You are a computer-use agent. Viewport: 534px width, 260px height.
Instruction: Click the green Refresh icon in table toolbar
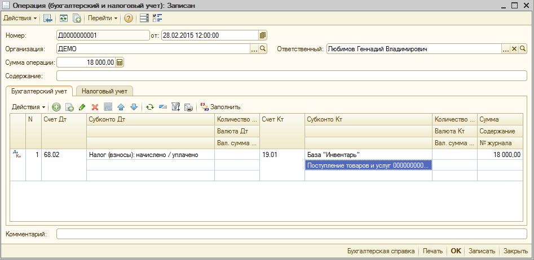coord(150,107)
